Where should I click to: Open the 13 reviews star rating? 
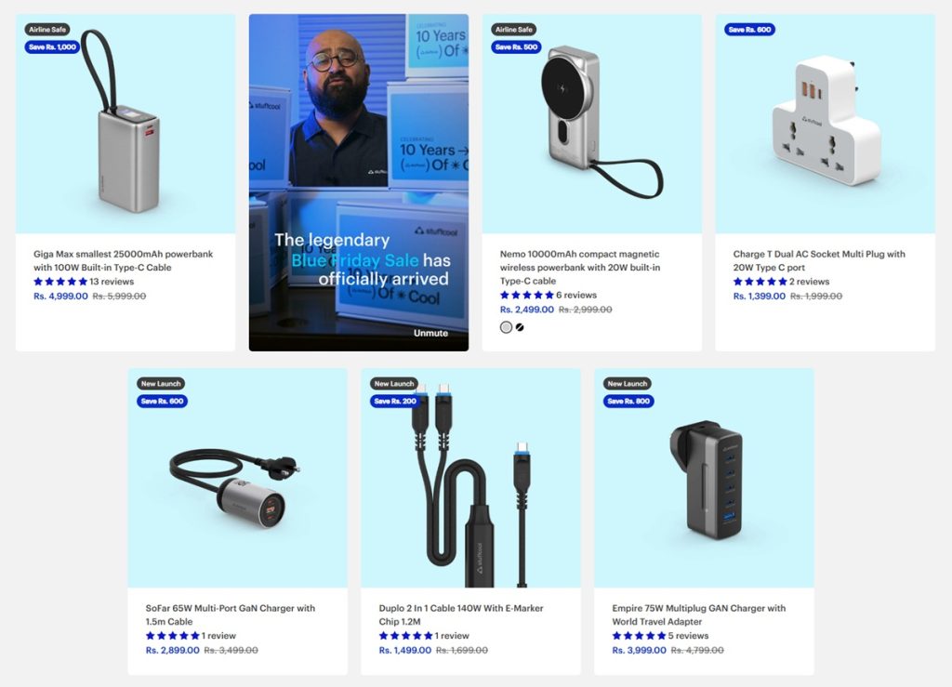(84, 282)
